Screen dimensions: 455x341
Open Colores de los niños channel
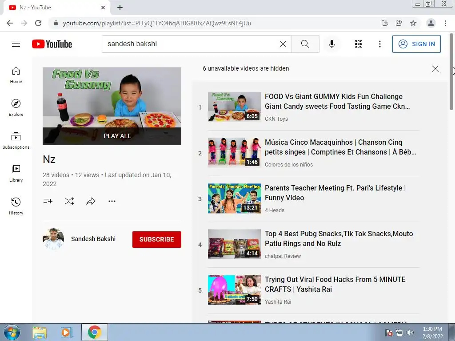(289, 164)
